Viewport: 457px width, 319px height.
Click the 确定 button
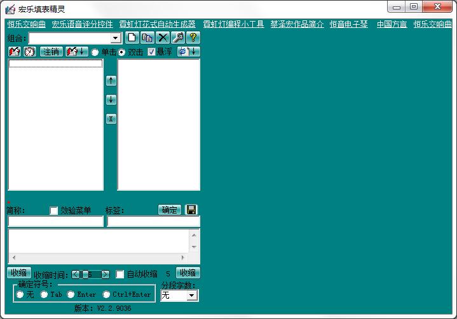pyautogui.click(x=170, y=210)
